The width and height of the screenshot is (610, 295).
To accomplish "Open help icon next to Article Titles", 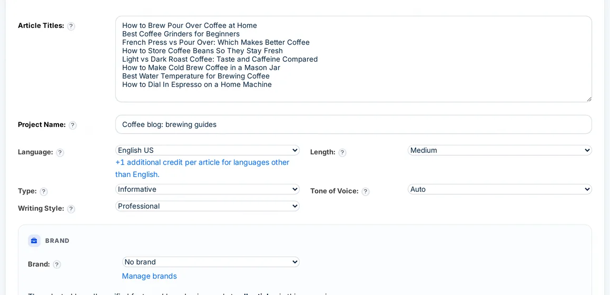I will tap(71, 26).
